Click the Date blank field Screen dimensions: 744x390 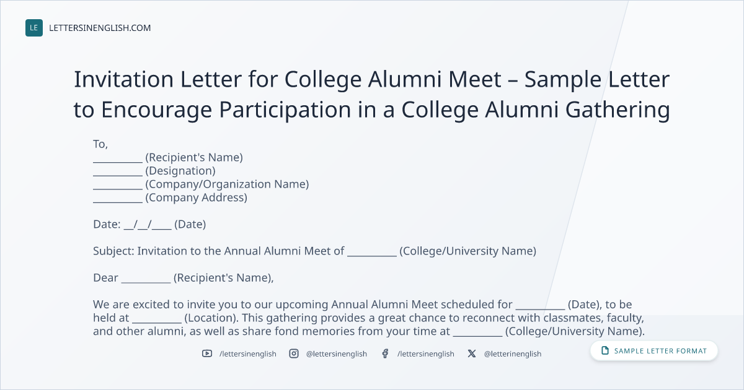point(148,225)
